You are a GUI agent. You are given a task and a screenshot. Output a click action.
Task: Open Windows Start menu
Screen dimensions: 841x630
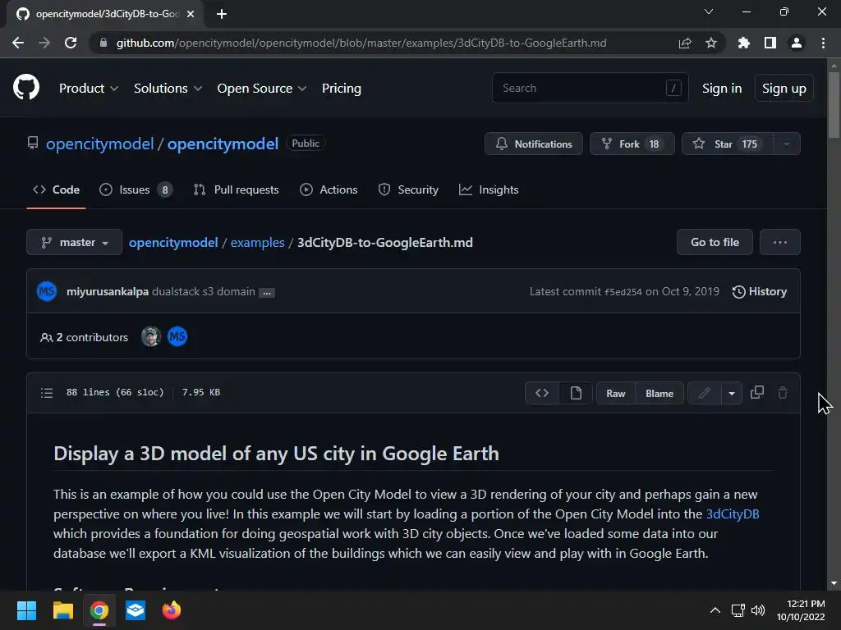tap(26, 610)
